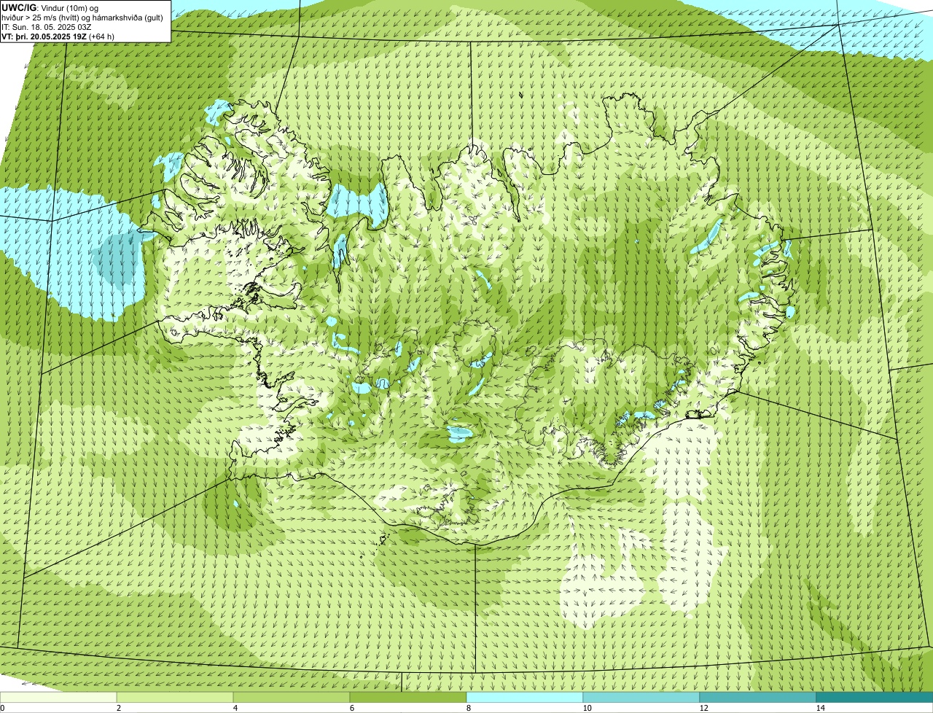
Task: Click the '10' label on color scale
Action: click(x=587, y=708)
